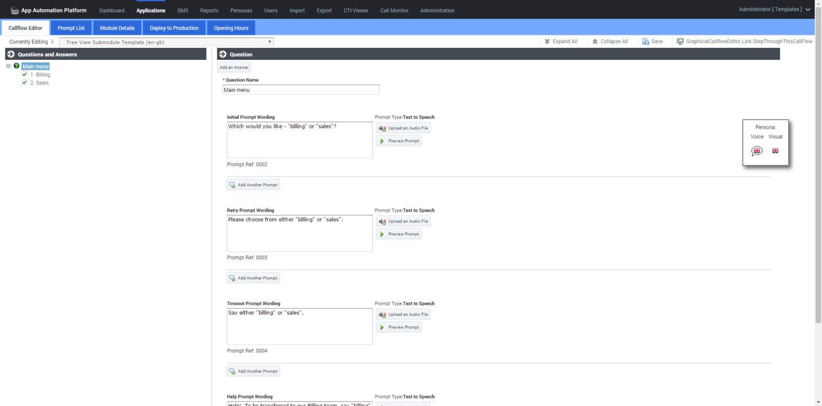This screenshot has width=822, height=406.
Task: Switch to the Prompt List tab
Action: pos(71,28)
